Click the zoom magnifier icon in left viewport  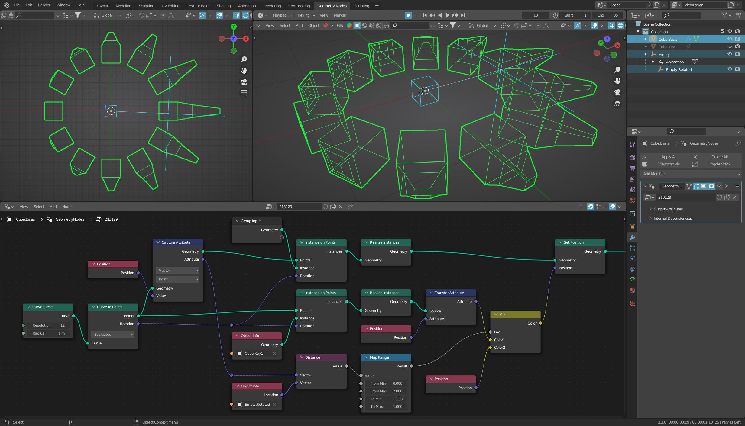pos(244,59)
